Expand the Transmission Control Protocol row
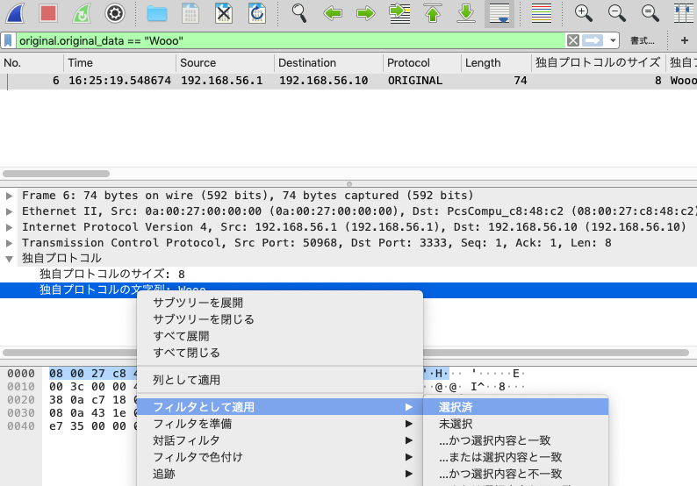This screenshot has height=486, width=697. pyautogui.click(x=10, y=243)
